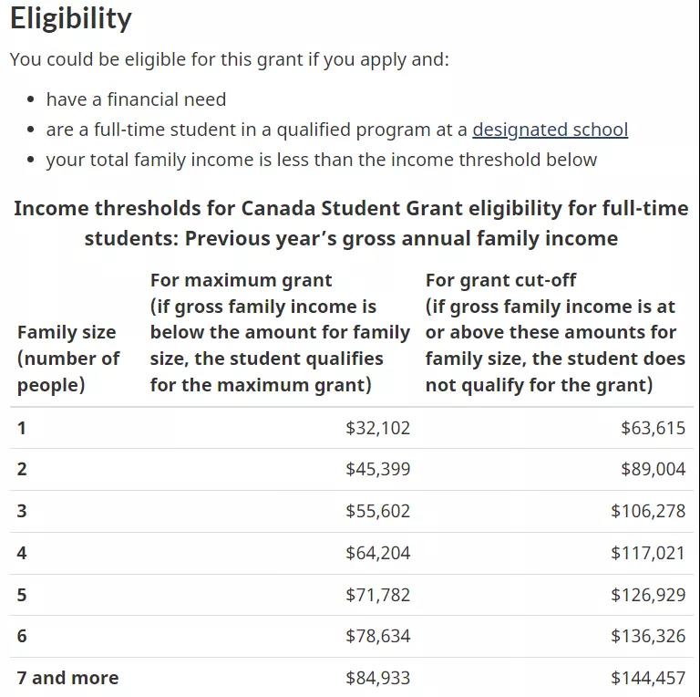The height and width of the screenshot is (697, 700).
Task: Click the 'Family size' column header
Action: click(67, 359)
